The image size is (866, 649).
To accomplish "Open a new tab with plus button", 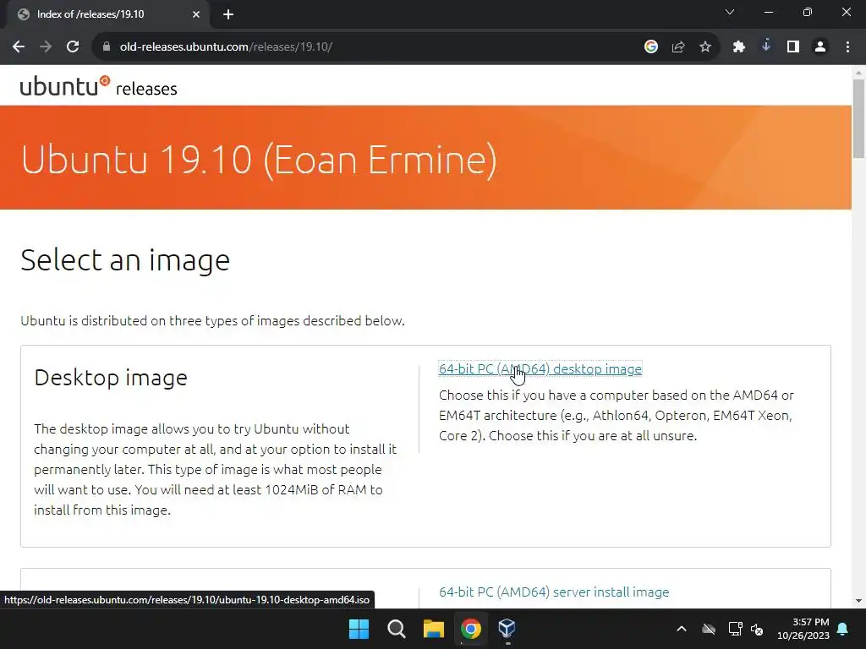I will click(x=228, y=14).
